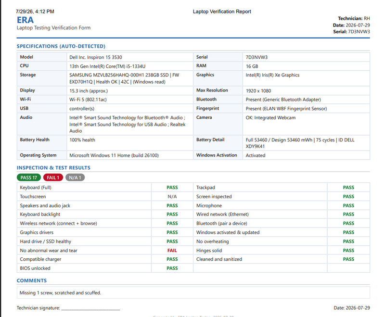The image size is (385, 317).
Task: Click the PASS result for Trackpad
Action: click(348, 188)
